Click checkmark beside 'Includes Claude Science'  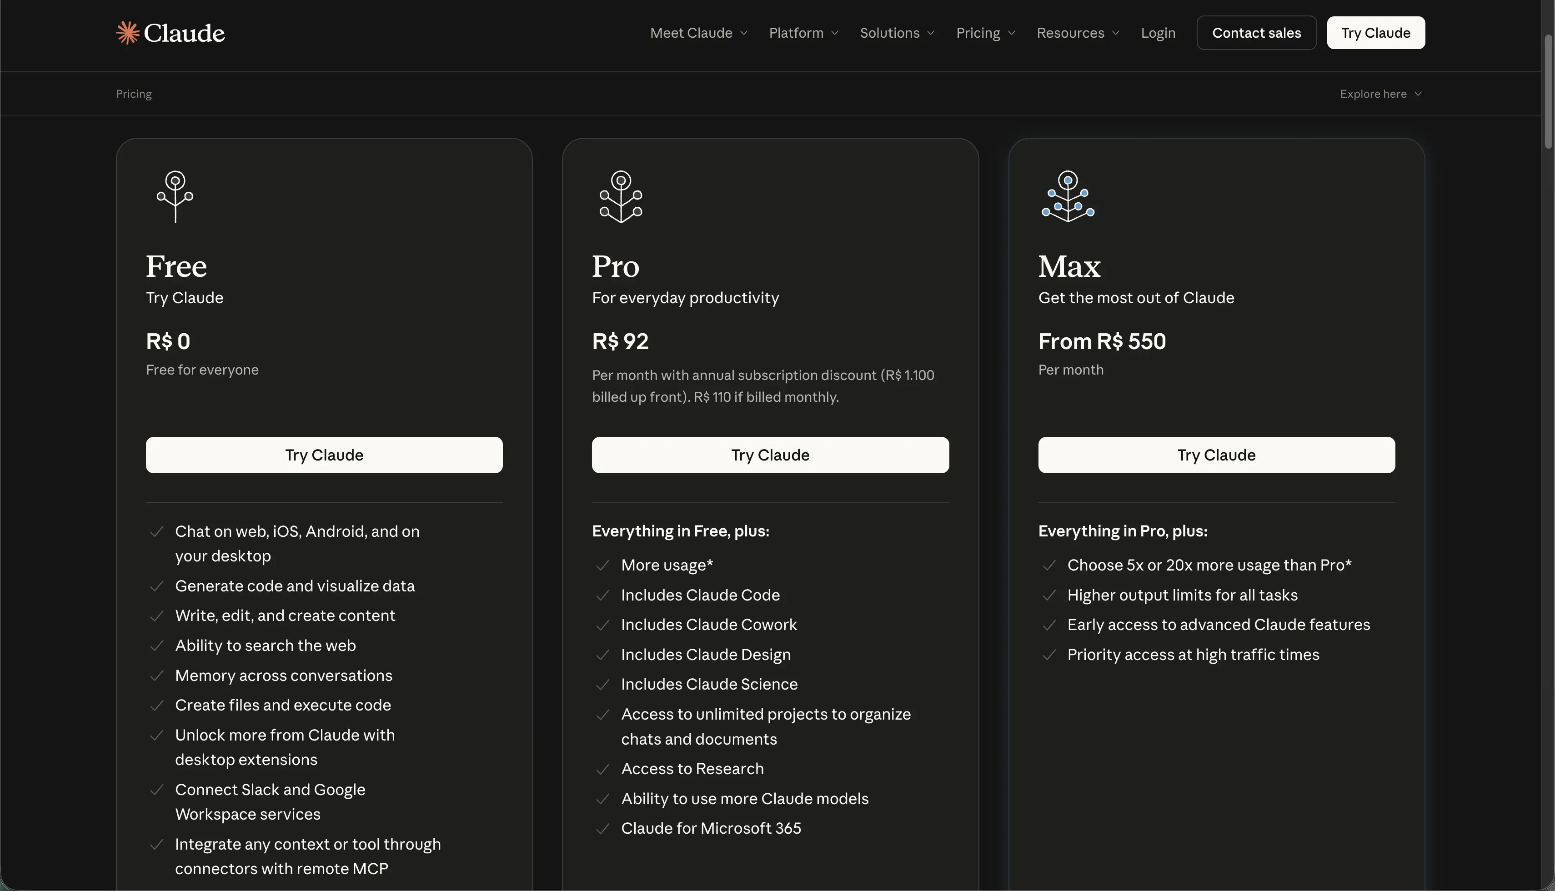tap(603, 684)
